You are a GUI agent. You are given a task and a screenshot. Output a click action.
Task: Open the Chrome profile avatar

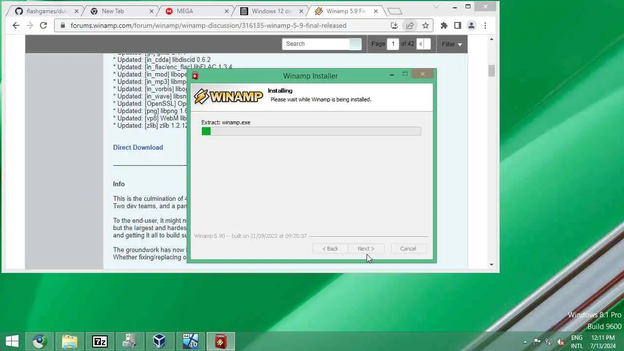click(471, 25)
